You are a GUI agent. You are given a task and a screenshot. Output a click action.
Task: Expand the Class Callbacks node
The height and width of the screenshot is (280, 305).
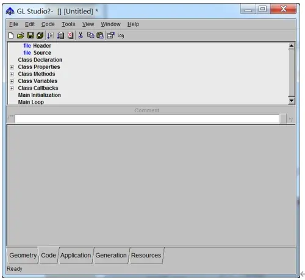pos(12,88)
